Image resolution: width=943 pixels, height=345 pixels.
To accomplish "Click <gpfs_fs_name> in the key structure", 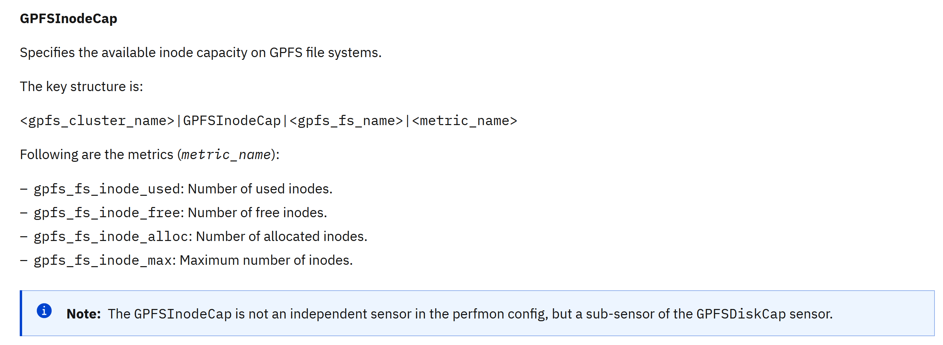I will pyautogui.click(x=346, y=121).
